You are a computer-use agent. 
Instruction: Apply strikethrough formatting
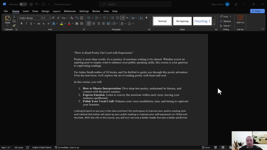click(x=39, y=23)
